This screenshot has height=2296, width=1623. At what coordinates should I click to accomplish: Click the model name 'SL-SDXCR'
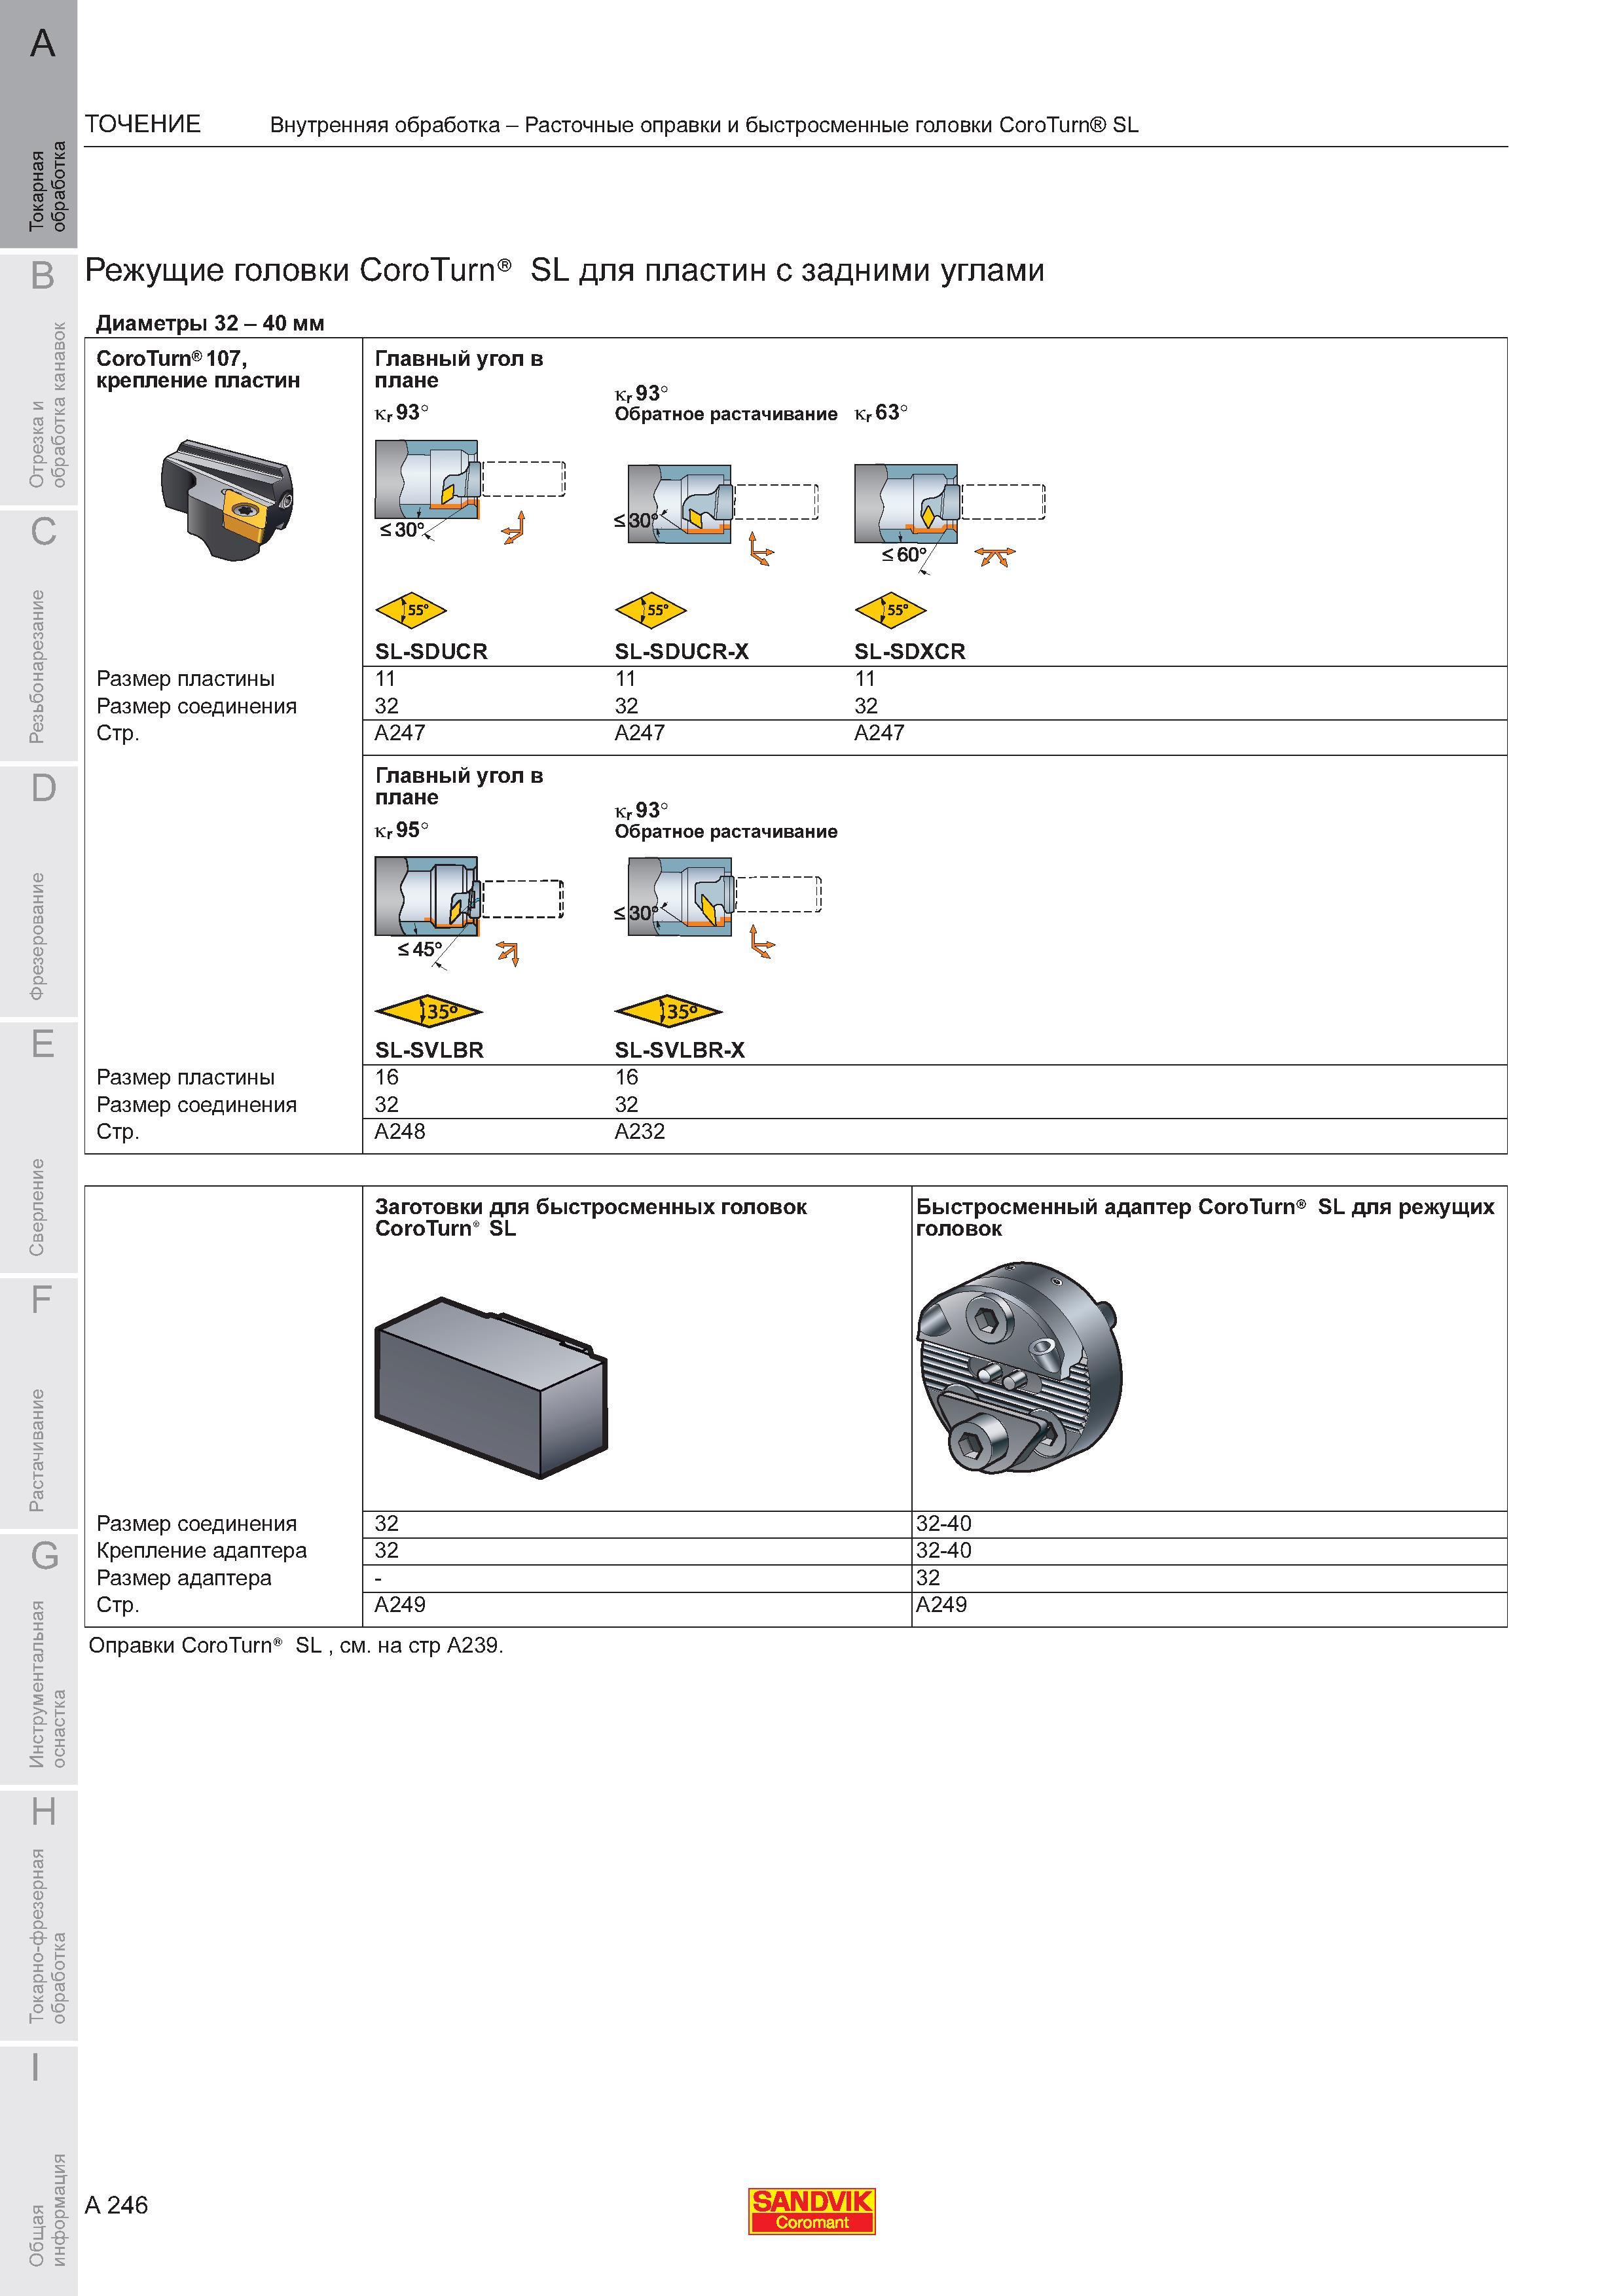(x=910, y=652)
